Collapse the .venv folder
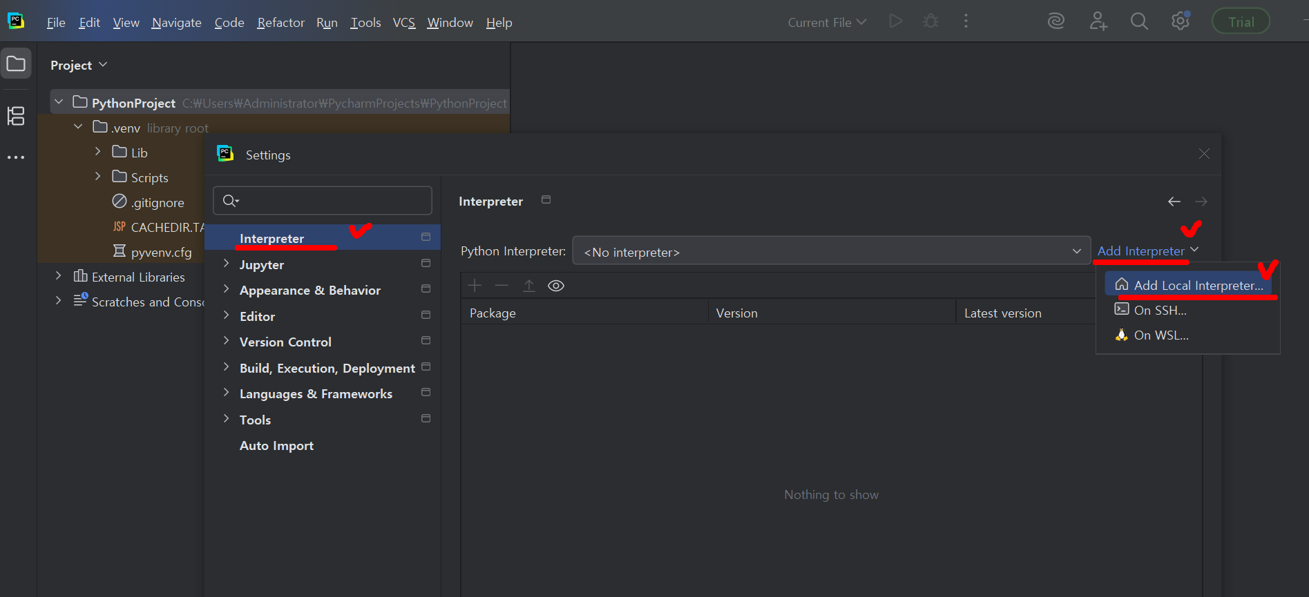This screenshot has width=1309, height=597. pos(78,127)
